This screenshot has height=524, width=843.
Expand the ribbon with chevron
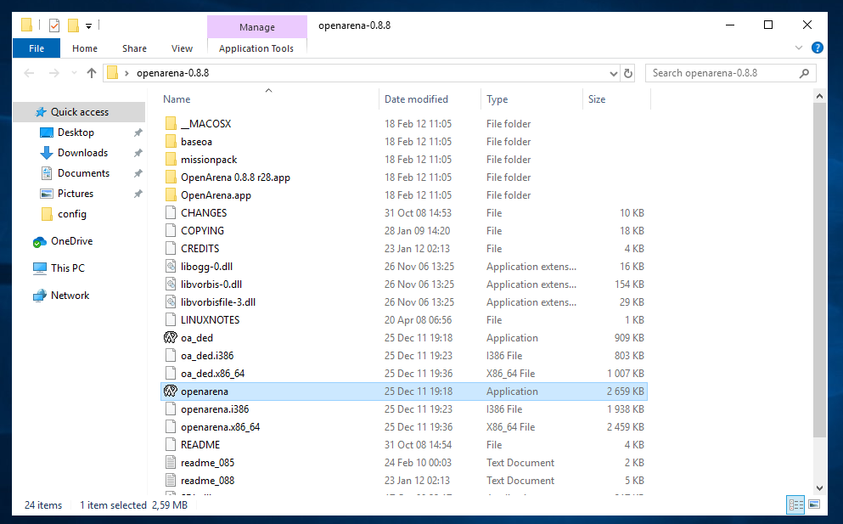click(798, 48)
